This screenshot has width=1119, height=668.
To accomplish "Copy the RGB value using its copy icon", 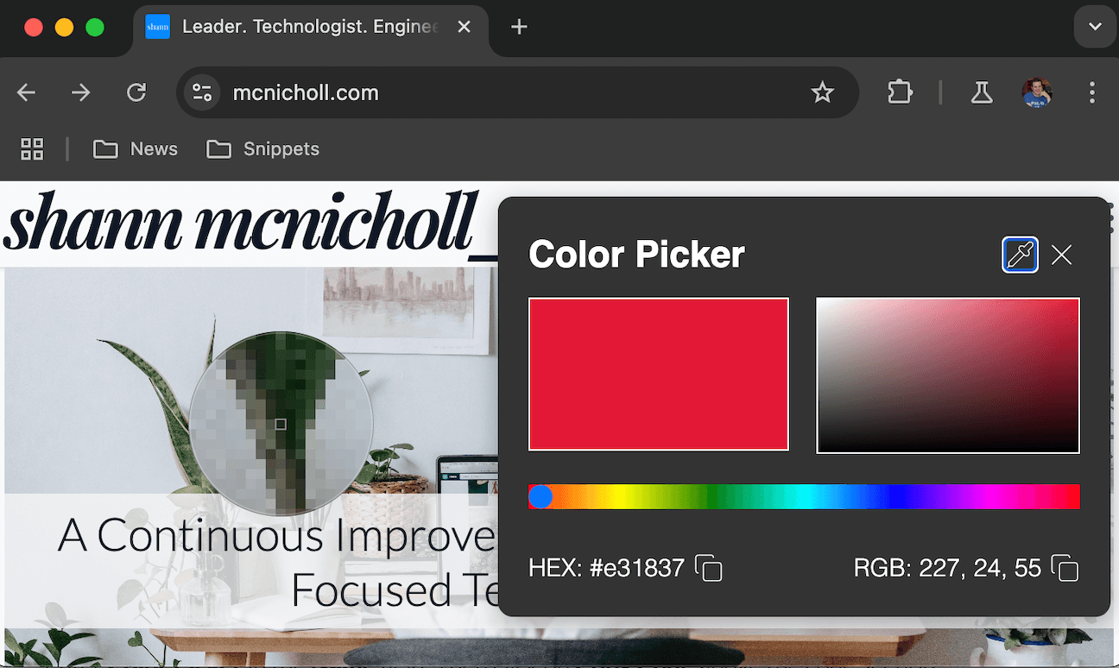I will click(1065, 569).
